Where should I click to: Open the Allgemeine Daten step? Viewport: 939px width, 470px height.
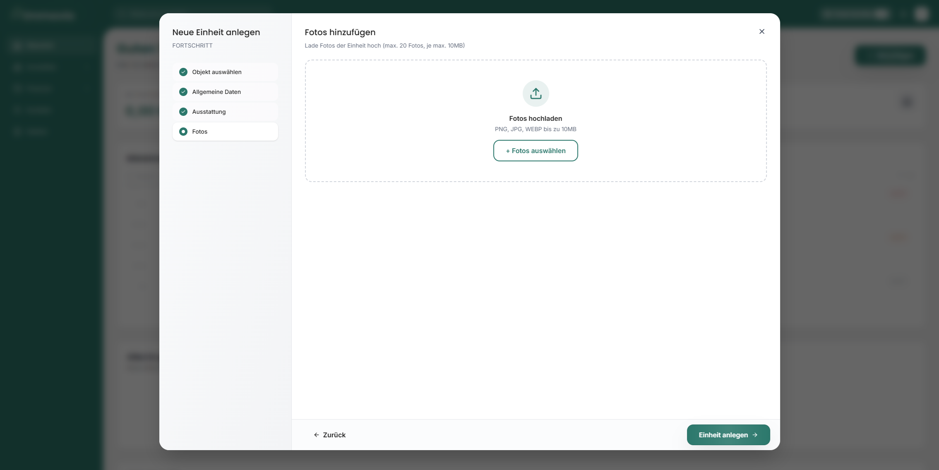(x=225, y=92)
